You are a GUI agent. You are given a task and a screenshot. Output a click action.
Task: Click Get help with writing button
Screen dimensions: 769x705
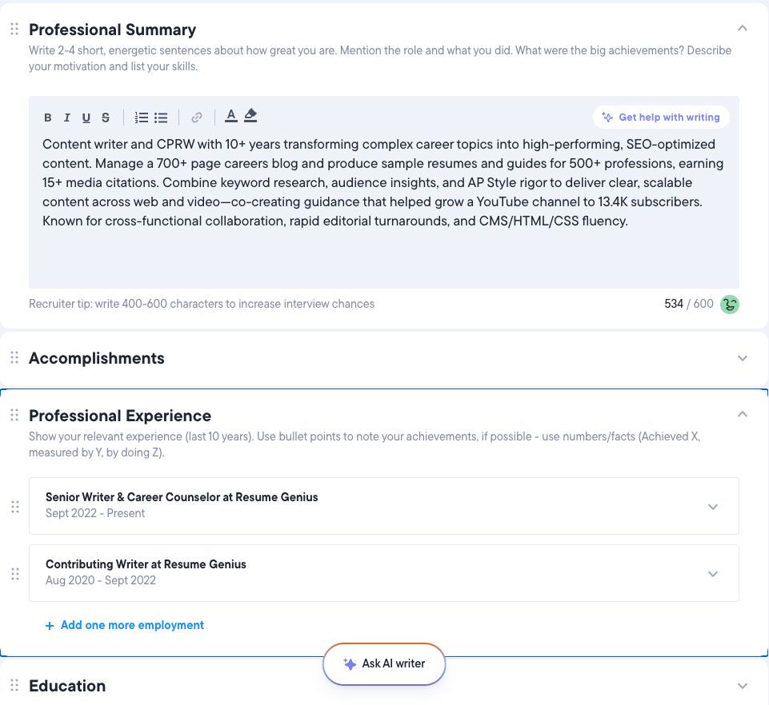[x=661, y=117]
